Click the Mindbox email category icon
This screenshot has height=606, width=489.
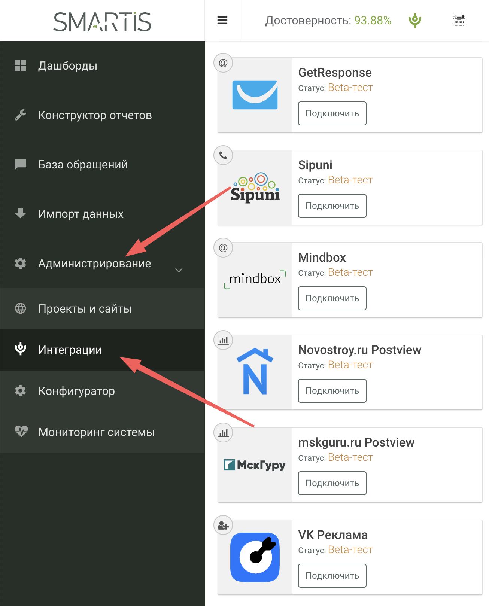tap(223, 248)
